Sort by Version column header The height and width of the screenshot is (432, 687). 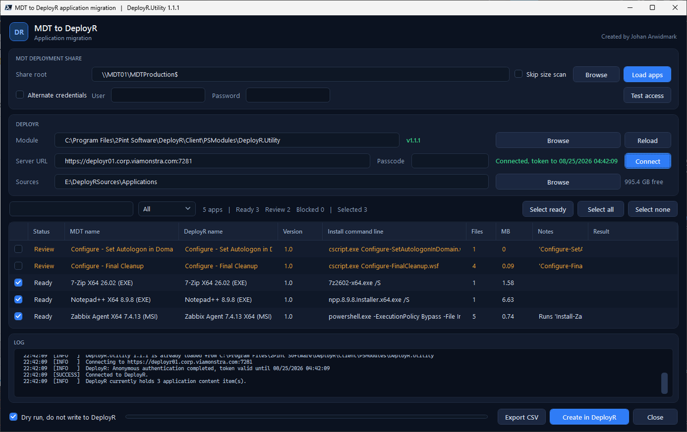301,231
